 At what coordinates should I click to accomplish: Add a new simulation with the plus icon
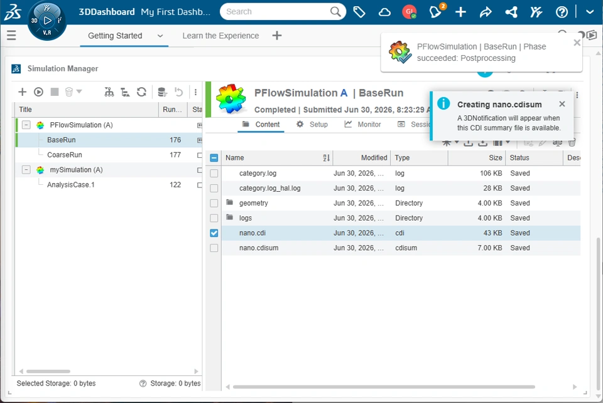click(23, 92)
